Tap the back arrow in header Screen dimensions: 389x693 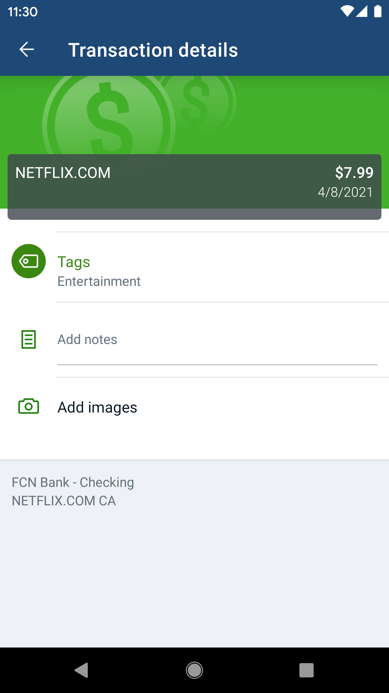coord(27,49)
